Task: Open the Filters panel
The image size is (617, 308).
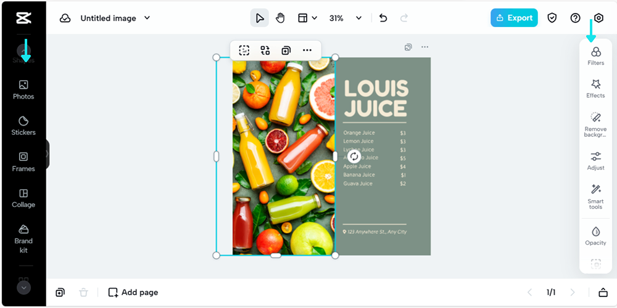Action: (596, 56)
